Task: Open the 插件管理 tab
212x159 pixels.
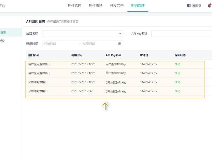Action: point(74,6)
